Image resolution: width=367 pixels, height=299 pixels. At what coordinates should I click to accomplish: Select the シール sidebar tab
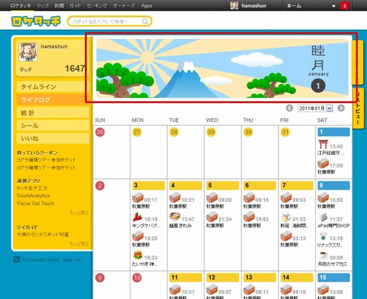[53, 125]
